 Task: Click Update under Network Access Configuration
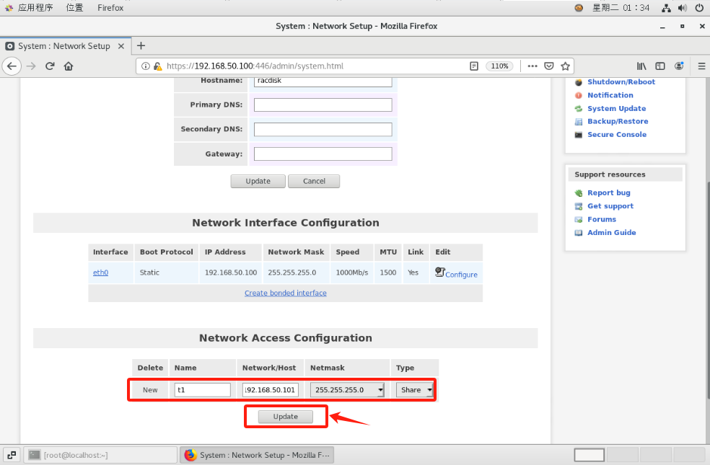point(285,417)
